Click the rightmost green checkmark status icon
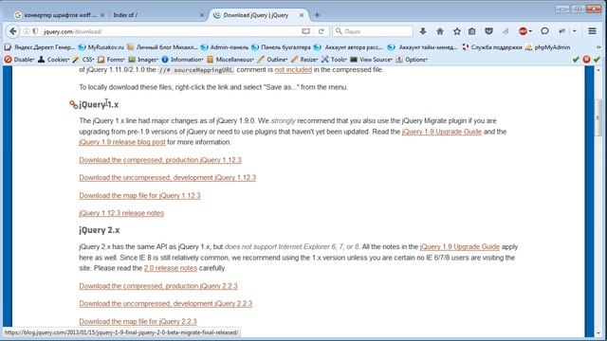607x341 pixels. coord(597,59)
